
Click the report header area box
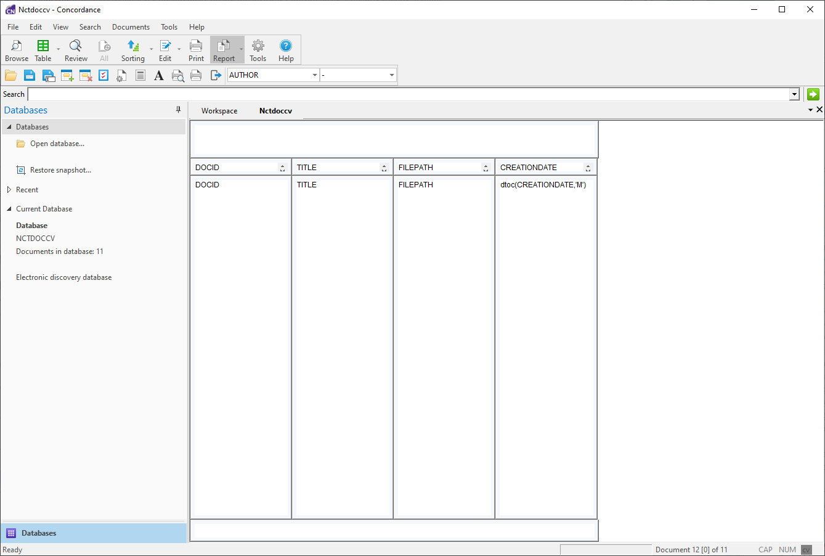[x=394, y=140]
